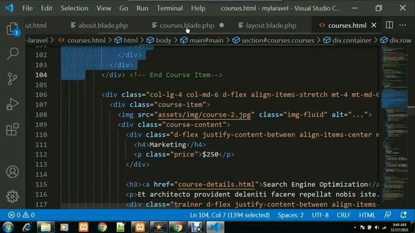The height and width of the screenshot is (233, 415).
Task: Split the editor to the right
Action: point(389,25)
